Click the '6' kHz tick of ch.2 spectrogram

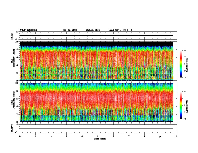[x=17, y=99]
